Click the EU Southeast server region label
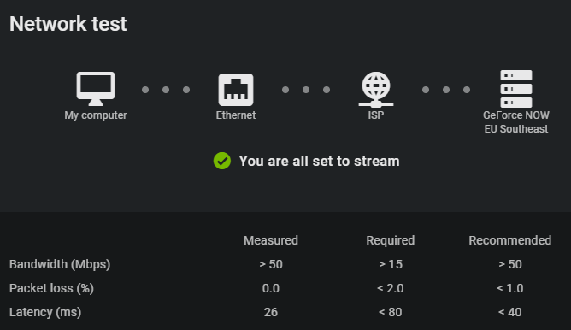The height and width of the screenshot is (330, 571). [516, 129]
